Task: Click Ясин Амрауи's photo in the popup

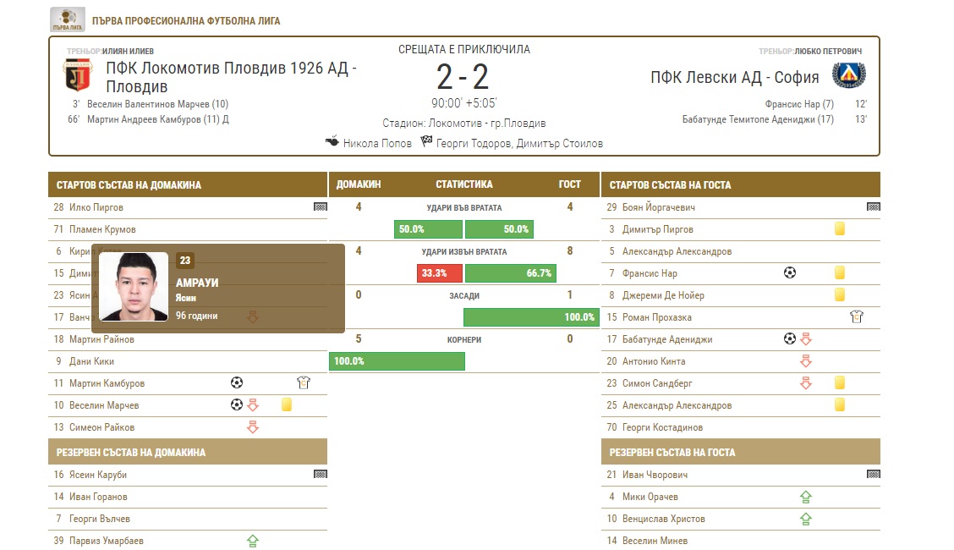Action: click(134, 287)
